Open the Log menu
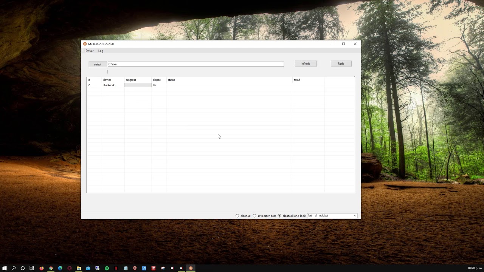Viewport: 484px width, 272px height. coord(101,51)
